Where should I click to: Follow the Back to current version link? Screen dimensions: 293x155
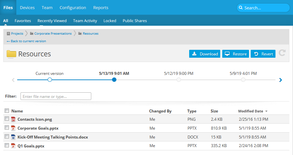click(26, 41)
